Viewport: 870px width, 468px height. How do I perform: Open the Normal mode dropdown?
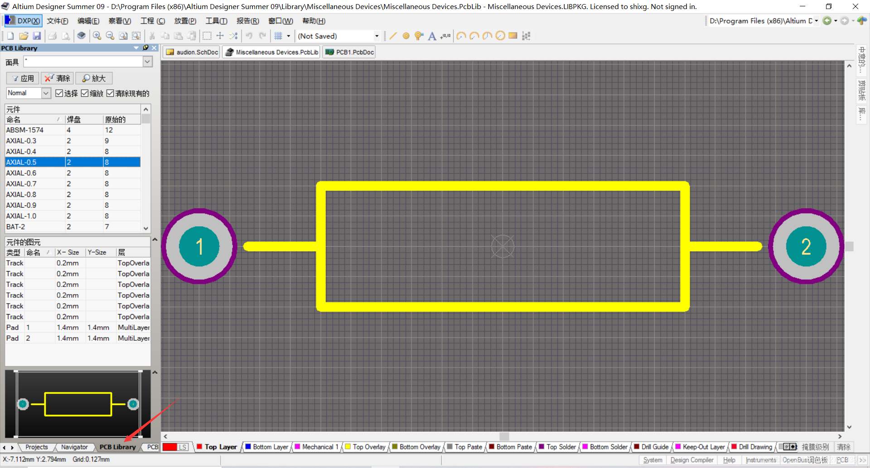click(x=46, y=93)
